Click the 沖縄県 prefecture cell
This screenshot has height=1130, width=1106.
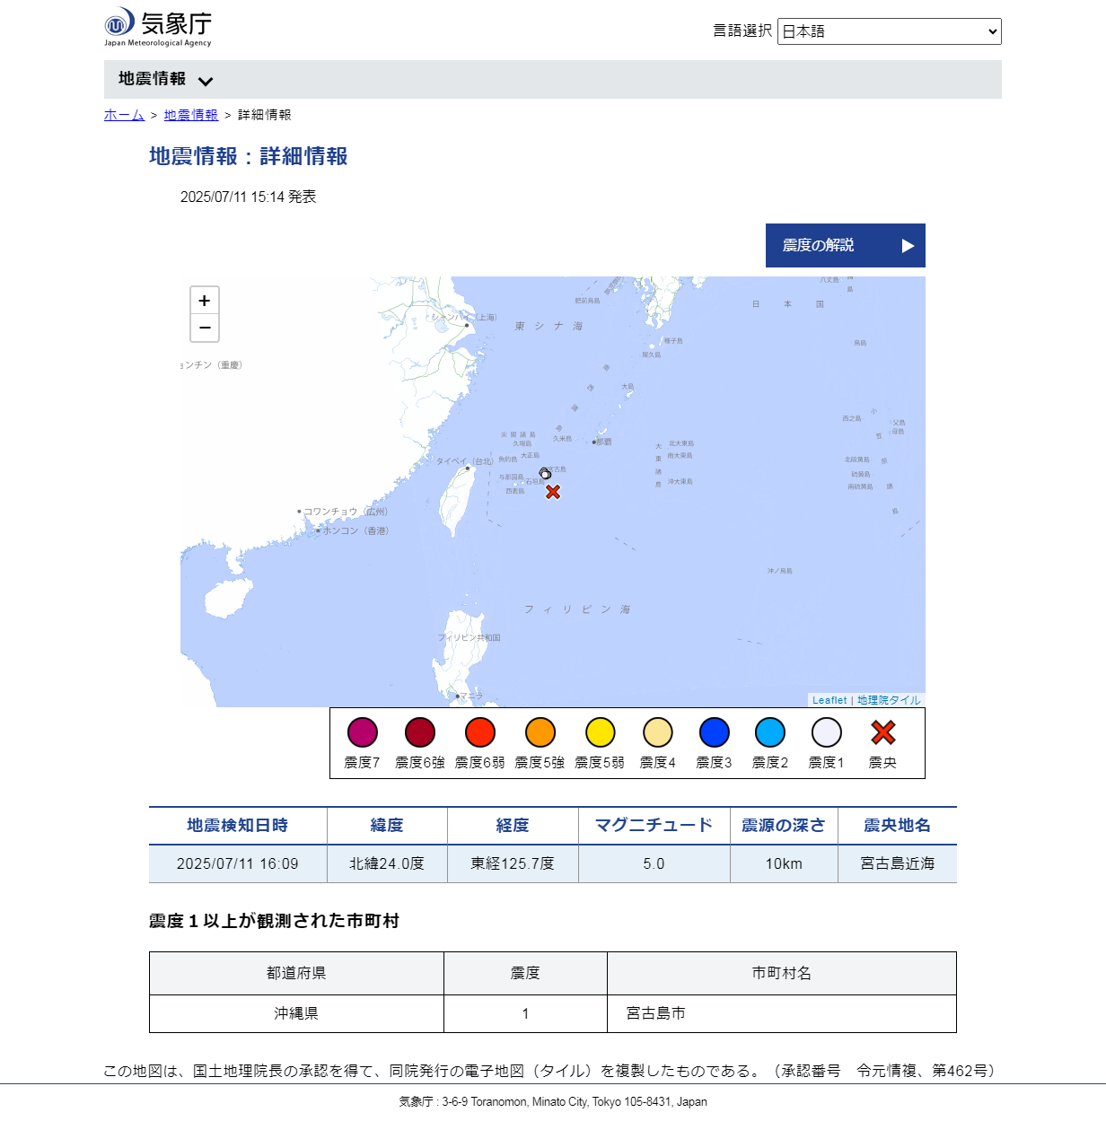tap(296, 1013)
